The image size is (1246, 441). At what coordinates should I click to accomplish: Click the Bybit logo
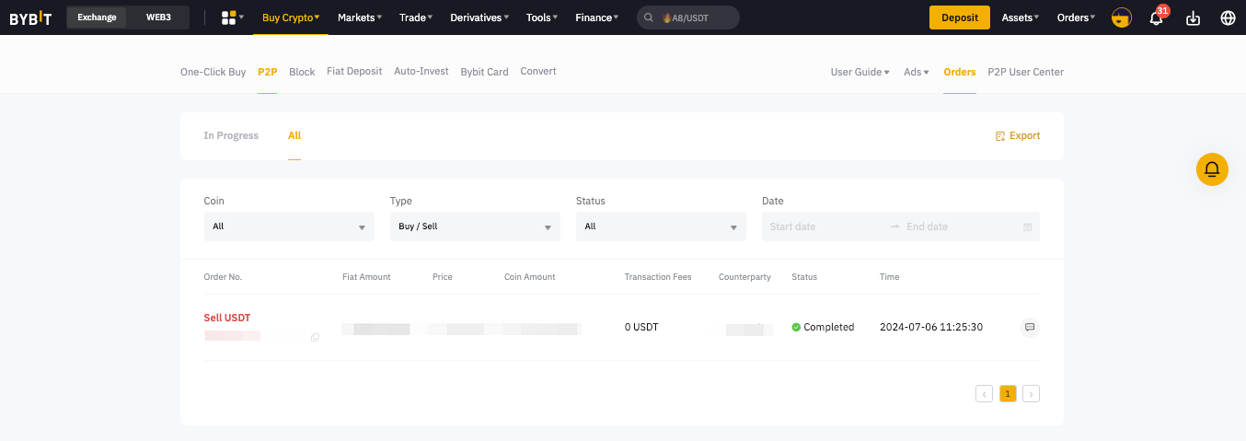click(30, 17)
